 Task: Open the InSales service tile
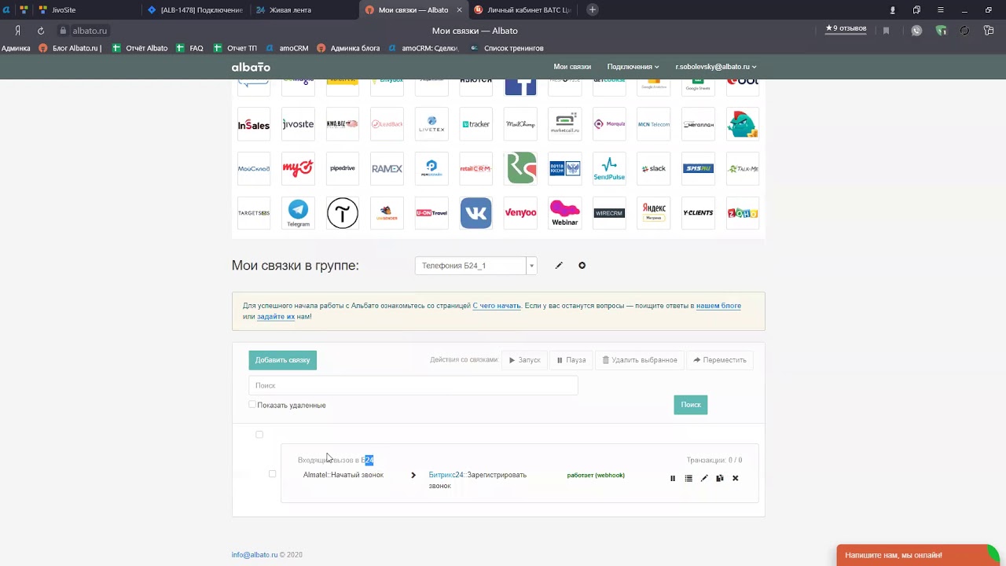(254, 124)
